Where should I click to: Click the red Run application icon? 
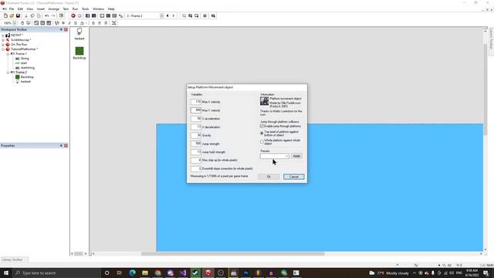(73, 15)
